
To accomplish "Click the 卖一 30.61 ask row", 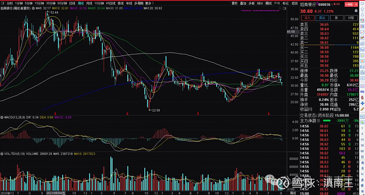I will click(x=329, y=42).
